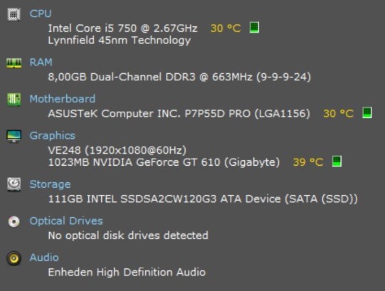Screen dimensions: 385x291
Task: Open the Storage section heading
Action: pyautogui.click(x=50, y=184)
